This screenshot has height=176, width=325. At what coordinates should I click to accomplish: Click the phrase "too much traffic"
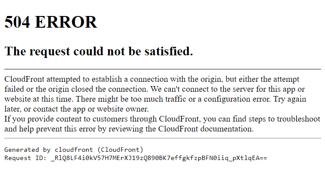pyautogui.click(x=158, y=99)
